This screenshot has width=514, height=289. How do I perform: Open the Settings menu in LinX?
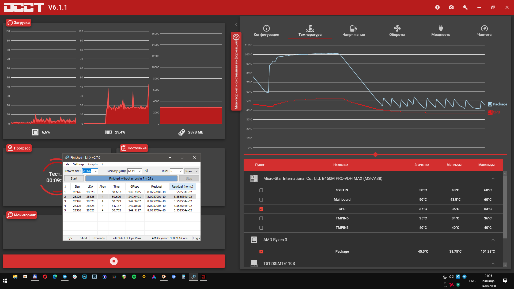78,164
